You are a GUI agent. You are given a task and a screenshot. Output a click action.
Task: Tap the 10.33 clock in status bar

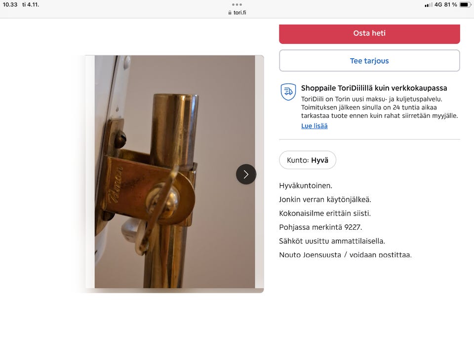tap(10, 4)
